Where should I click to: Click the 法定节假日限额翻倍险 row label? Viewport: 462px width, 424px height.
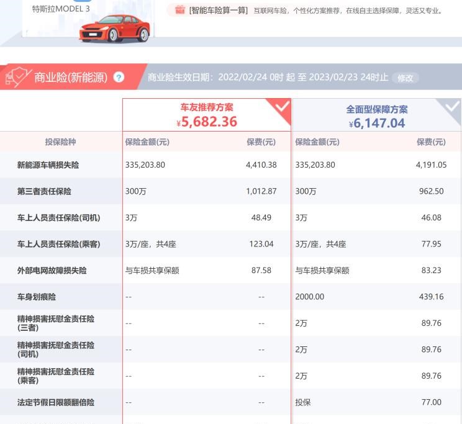point(56,402)
